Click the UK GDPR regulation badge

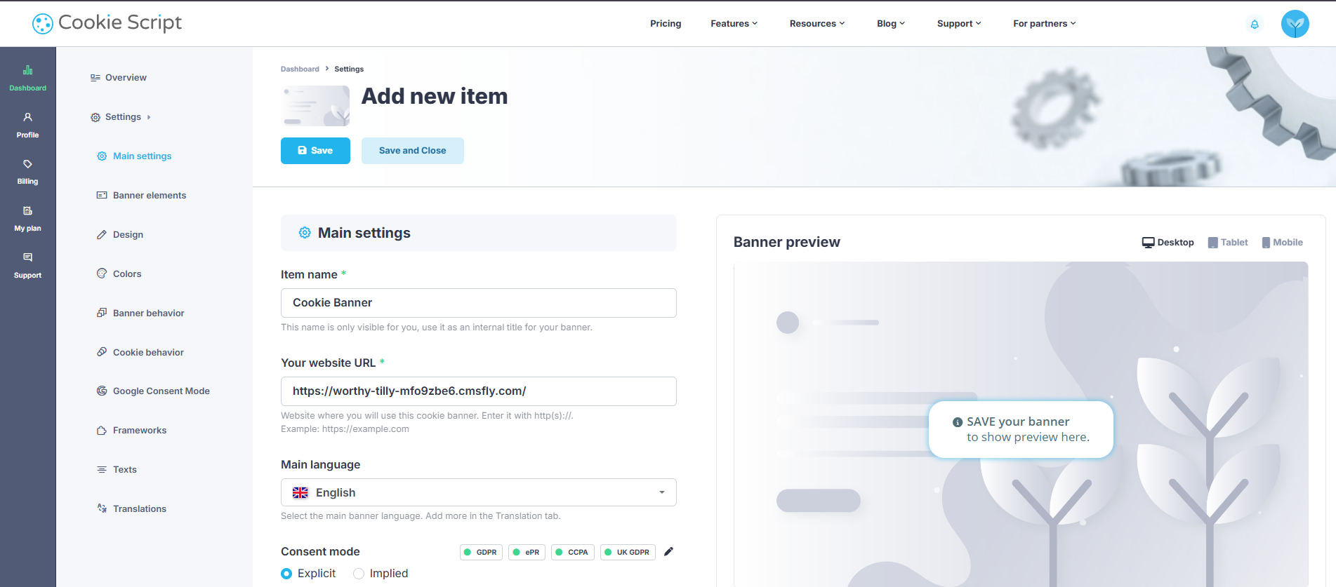[628, 553]
